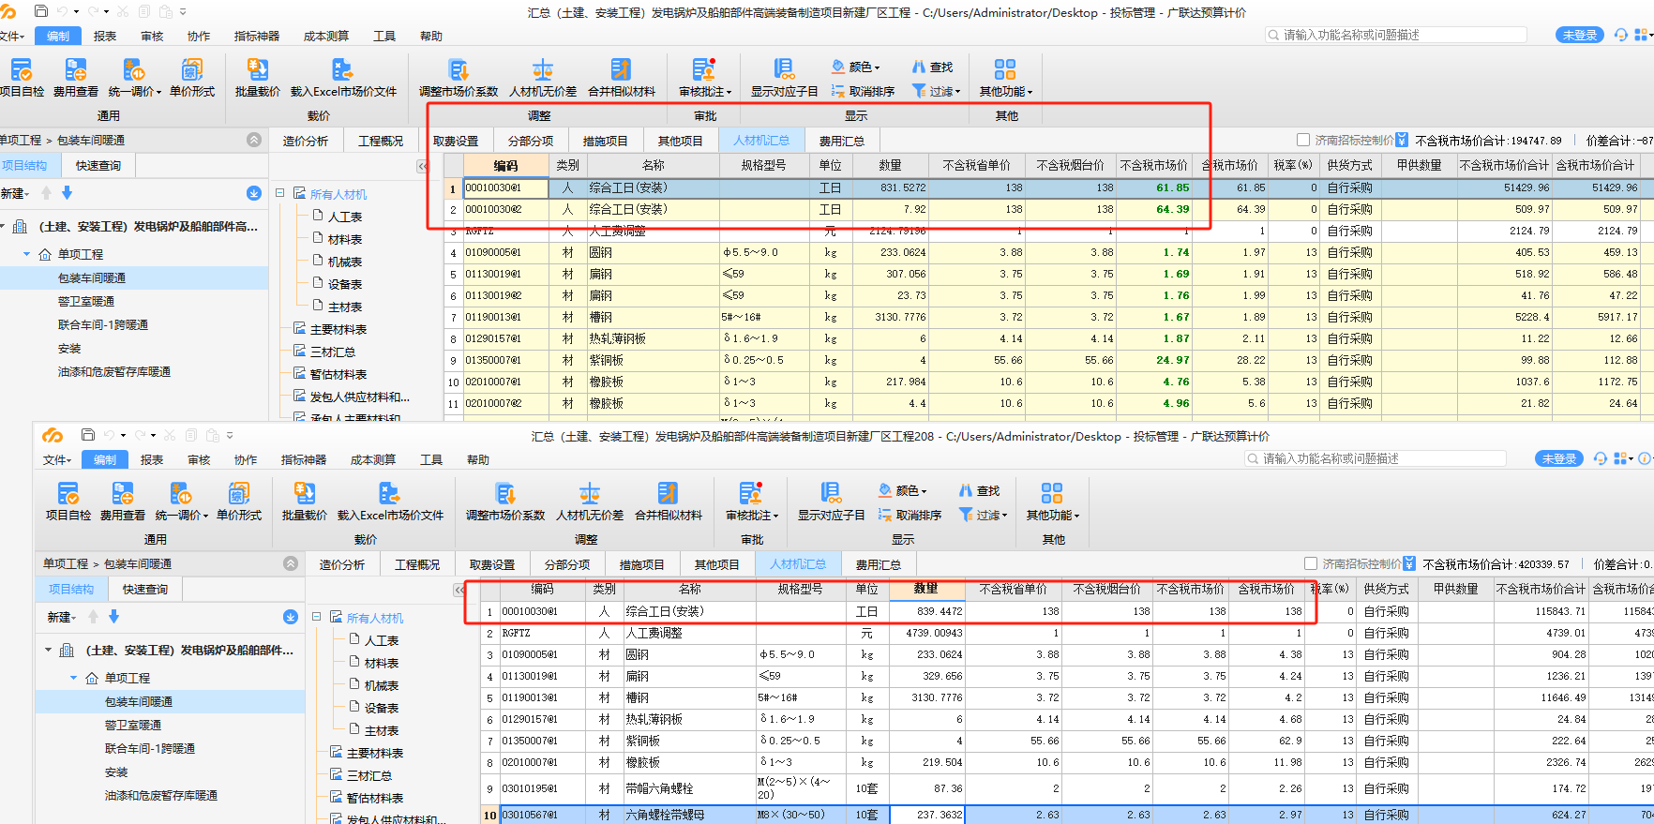Open 文件 menu in the lower window
Screen dimensions: 1654x824
point(56,460)
